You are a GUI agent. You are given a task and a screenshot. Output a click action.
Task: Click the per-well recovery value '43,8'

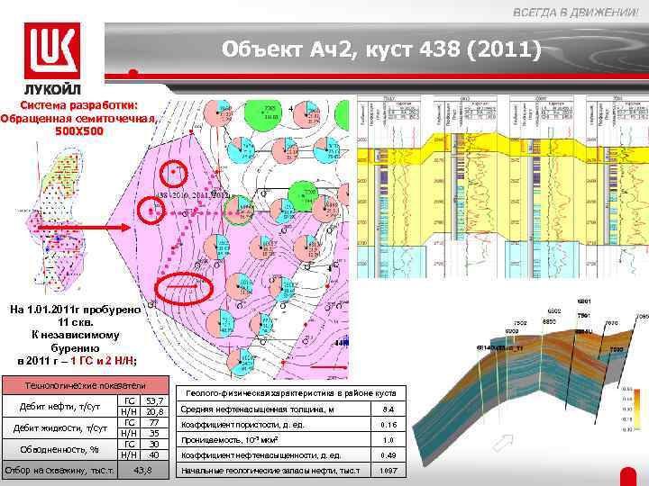tap(143, 471)
